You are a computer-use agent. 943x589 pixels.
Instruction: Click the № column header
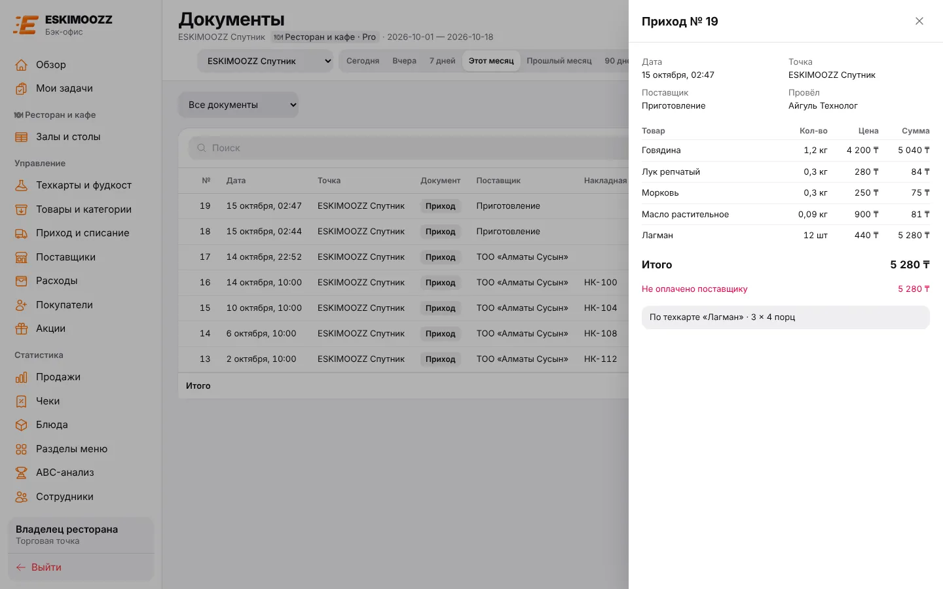pyautogui.click(x=206, y=181)
